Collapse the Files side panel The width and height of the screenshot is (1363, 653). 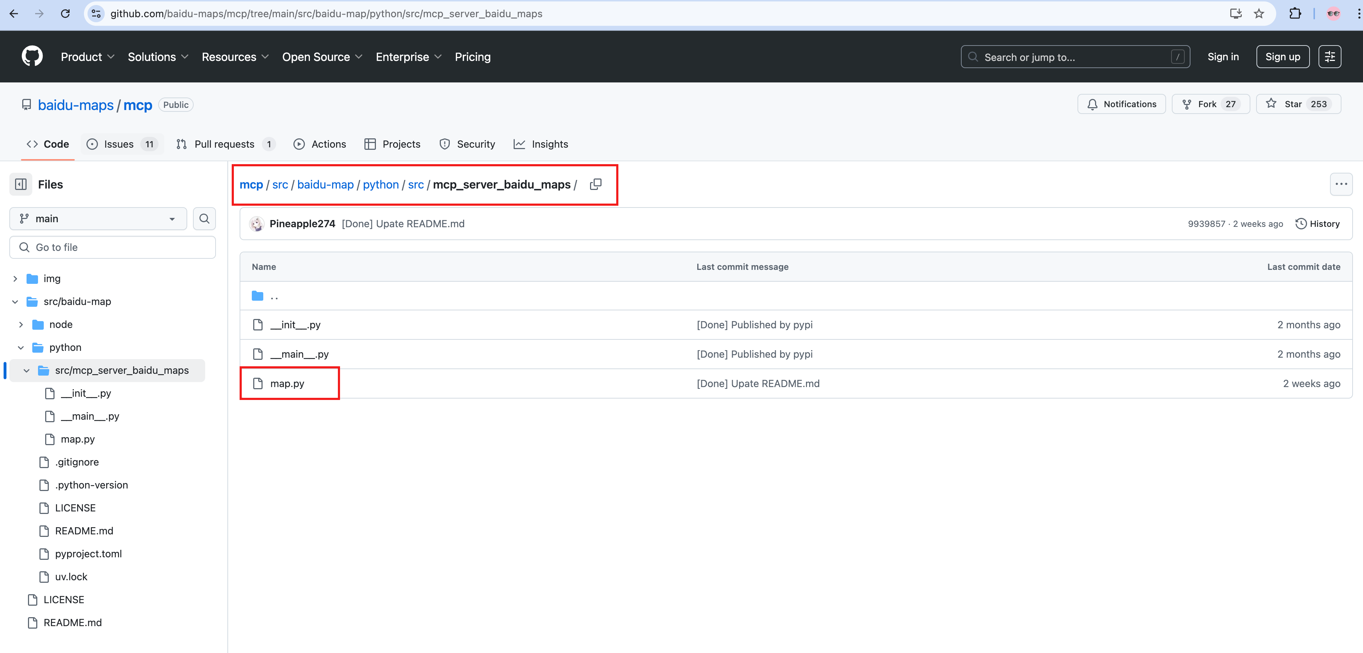tap(21, 185)
